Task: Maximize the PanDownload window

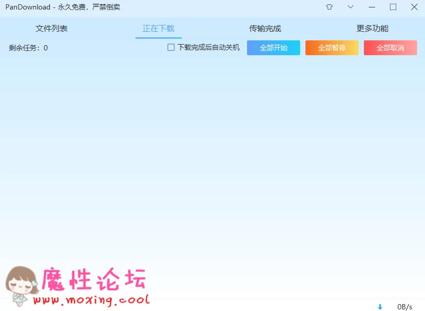Action: (393, 7)
